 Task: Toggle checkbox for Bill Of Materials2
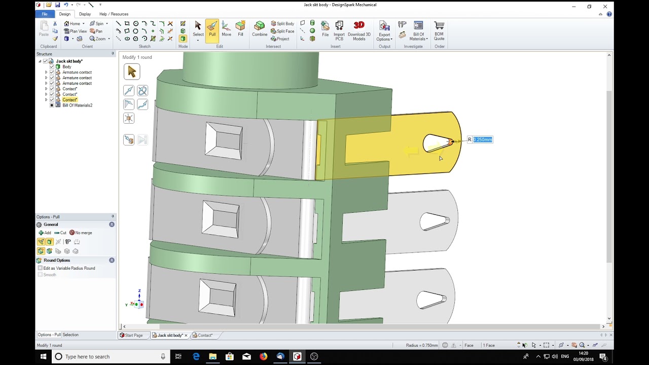[x=52, y=105]
